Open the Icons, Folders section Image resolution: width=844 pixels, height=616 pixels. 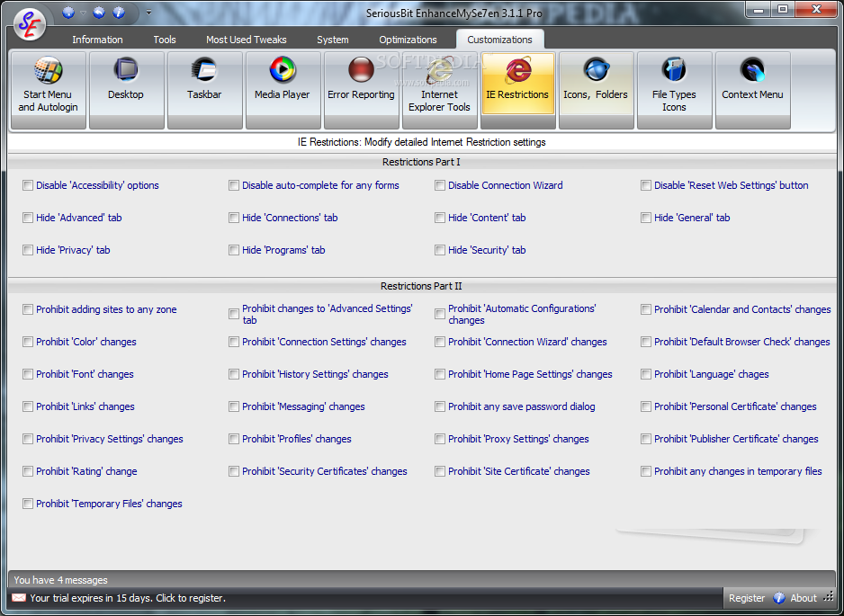click(597, 91)
